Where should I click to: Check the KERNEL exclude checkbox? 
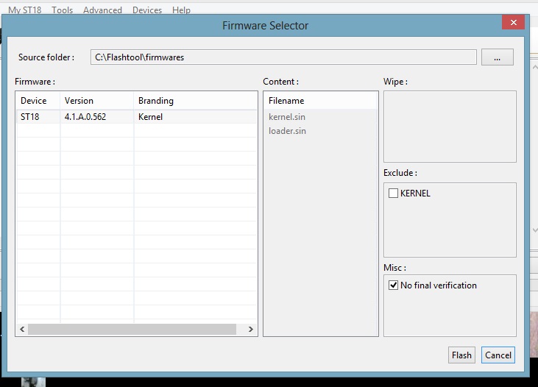coord(393,193)
